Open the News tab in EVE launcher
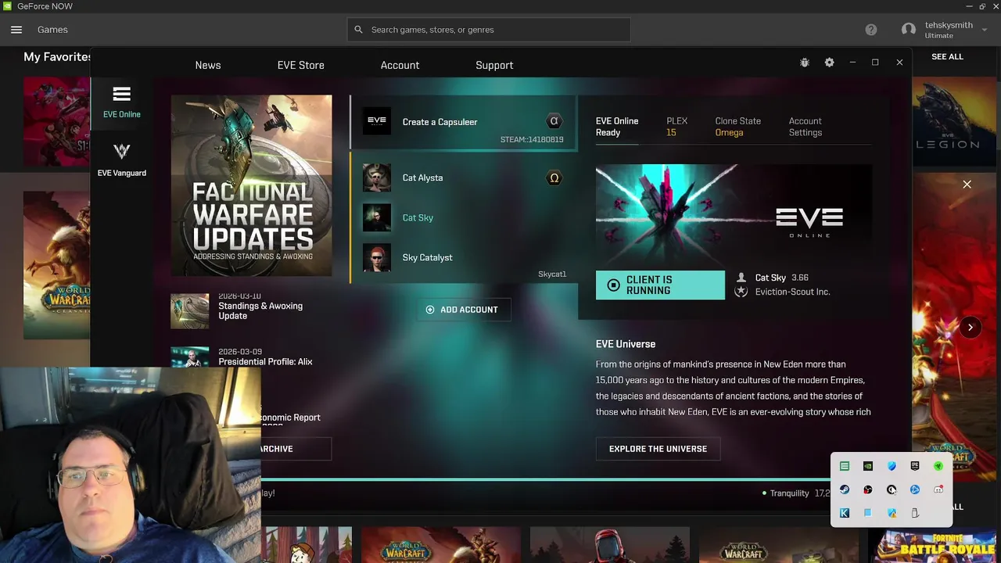This screenshot has width=1001, height=563. (x=208, y=65)
